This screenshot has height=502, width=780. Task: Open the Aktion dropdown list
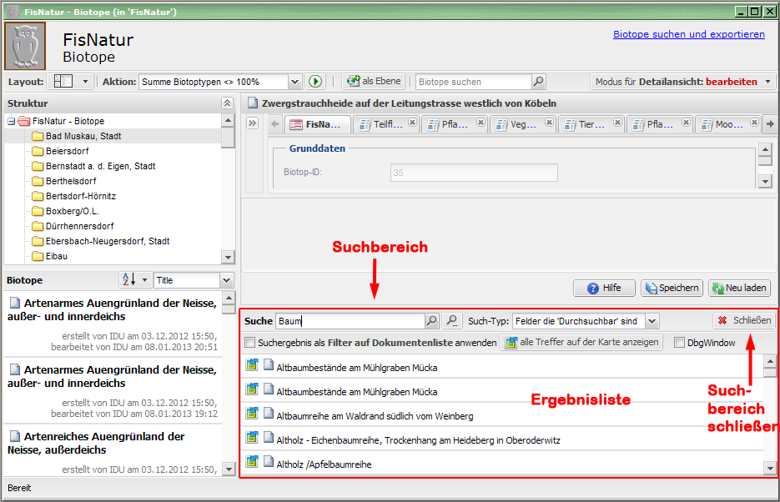[x=294, y=82]
